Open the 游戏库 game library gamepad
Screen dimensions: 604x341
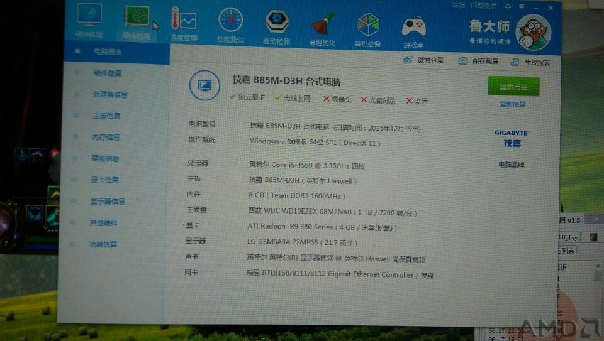pos(414,32)
